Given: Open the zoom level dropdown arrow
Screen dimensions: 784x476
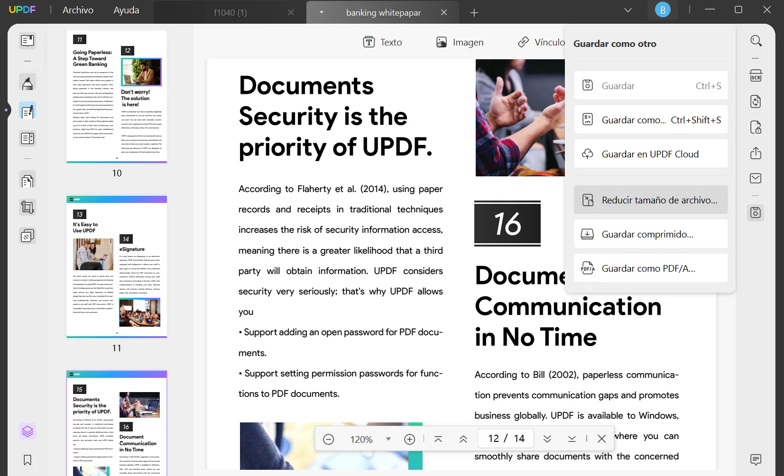Looking at the screenshot, I should [x=388, y=439].
